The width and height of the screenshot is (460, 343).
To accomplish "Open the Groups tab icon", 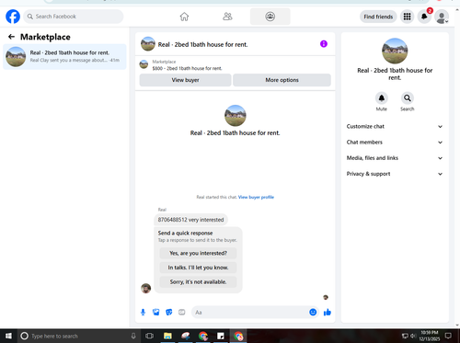I will pyautogui.click(x=270, y=17).
